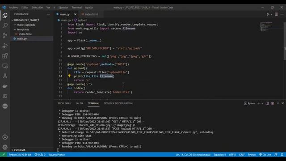The width and height of the screenshot is (286, 161).
Task: Open the Remote Explorer view
Action: [x=5, y=66]
